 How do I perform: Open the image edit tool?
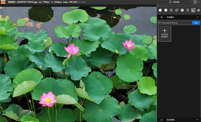pos(182,10)
